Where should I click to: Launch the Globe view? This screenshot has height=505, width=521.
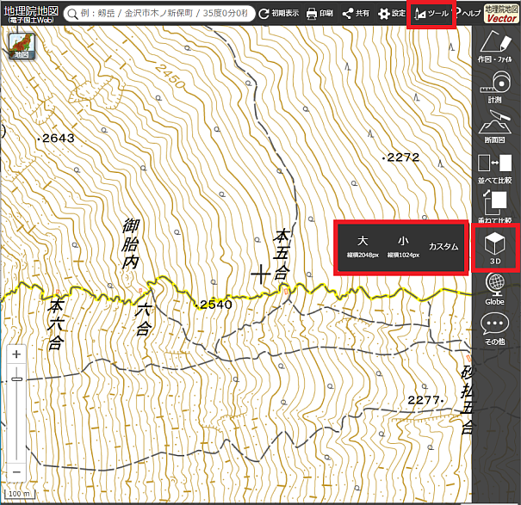pyautogui.click(x=494, y=289)
